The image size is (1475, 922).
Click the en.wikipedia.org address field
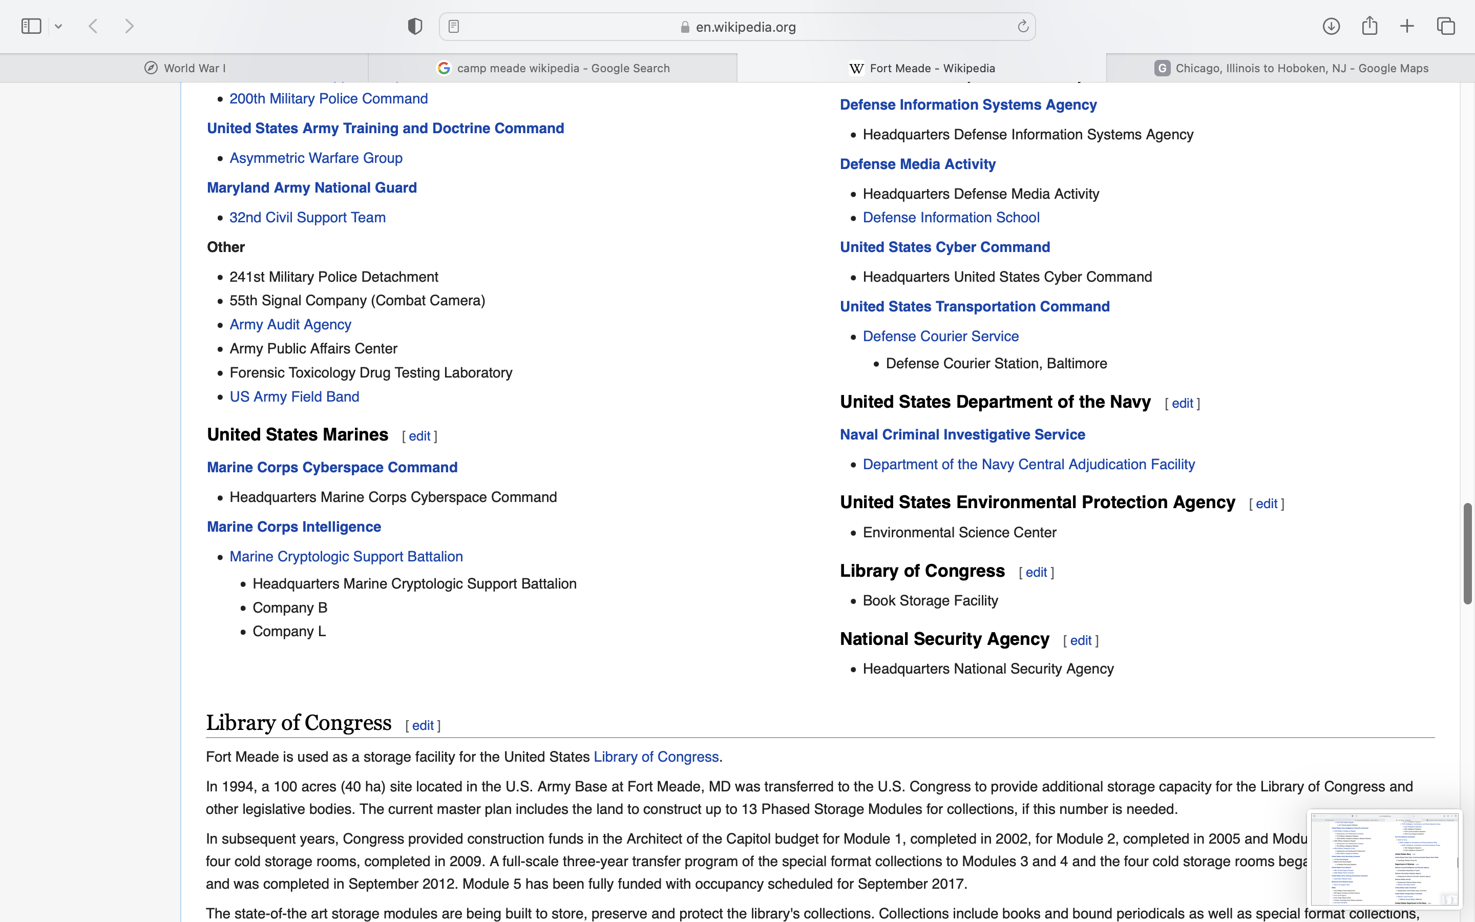pyautogui.click(x=745, y=27)
